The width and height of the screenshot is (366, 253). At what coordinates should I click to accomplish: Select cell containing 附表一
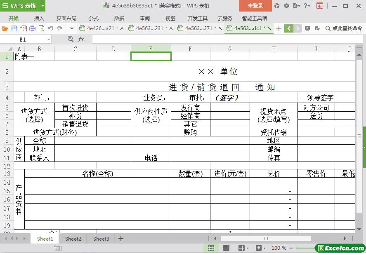click(25, 57)
